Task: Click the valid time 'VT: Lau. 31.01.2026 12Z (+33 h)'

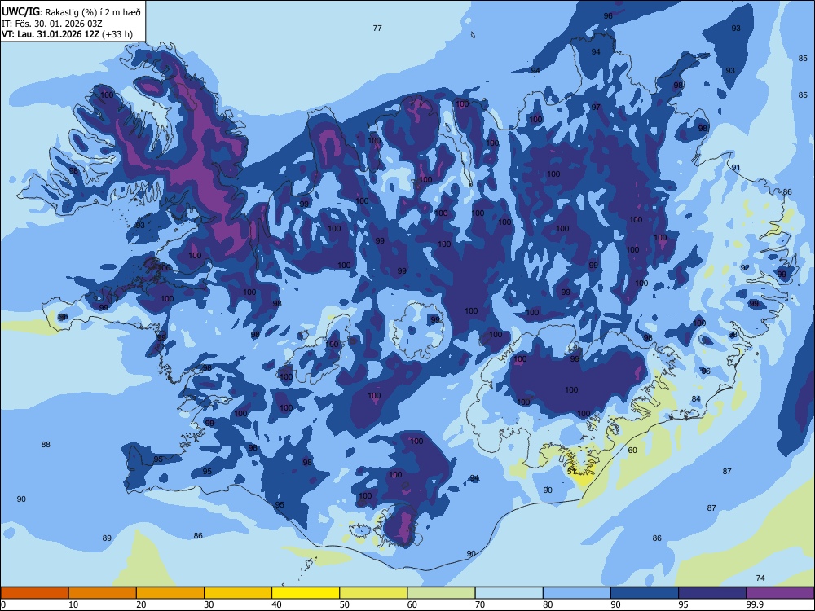Action: tap(67, 35)
